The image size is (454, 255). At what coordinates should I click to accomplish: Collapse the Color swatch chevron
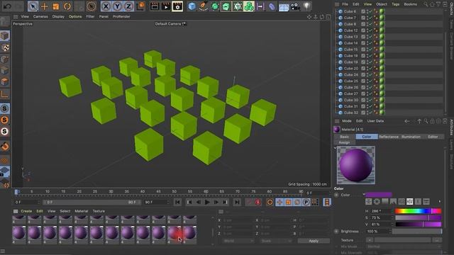coord(364,194)
